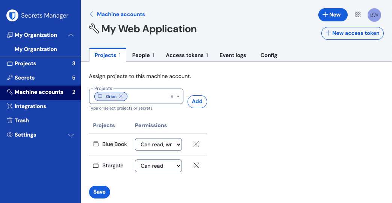This screenshot has width=392, height=203.
Task: Remove the Stargate project row
Action: [196, 165]
